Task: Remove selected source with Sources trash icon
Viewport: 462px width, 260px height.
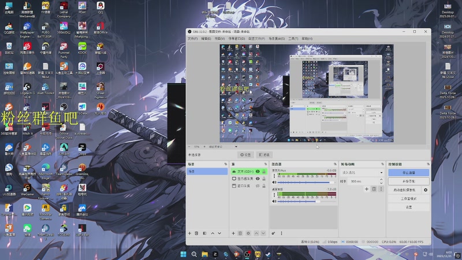Action: click(240, 233)
